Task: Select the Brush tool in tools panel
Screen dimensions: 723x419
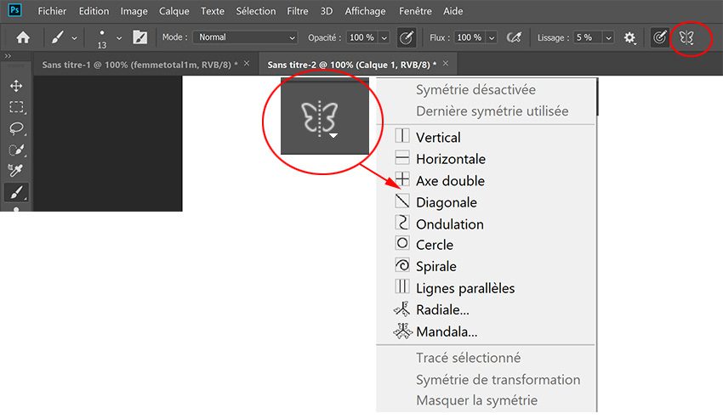Action: point(16,192)
